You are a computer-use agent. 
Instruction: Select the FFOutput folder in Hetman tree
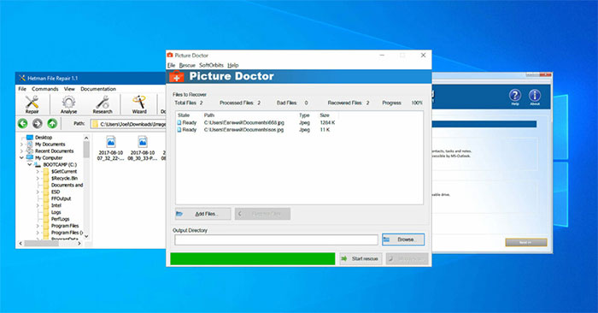(61, 198)
